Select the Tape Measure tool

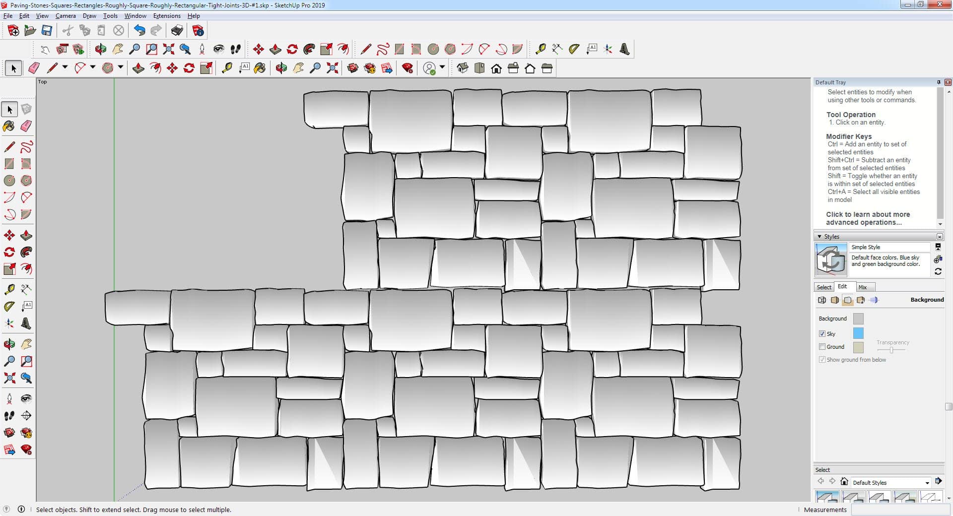pyautogui.click(x=9, y=289)
